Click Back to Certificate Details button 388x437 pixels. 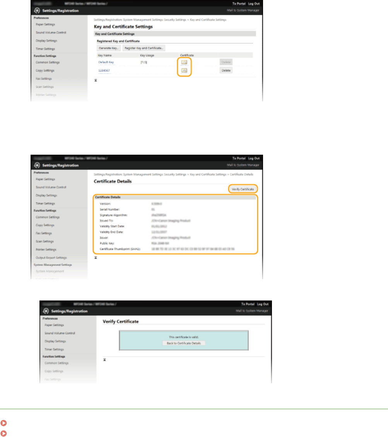pos(184,343)
